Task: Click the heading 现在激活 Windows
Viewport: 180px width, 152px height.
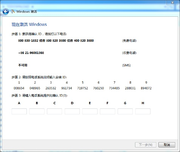Action: [29, 24]
